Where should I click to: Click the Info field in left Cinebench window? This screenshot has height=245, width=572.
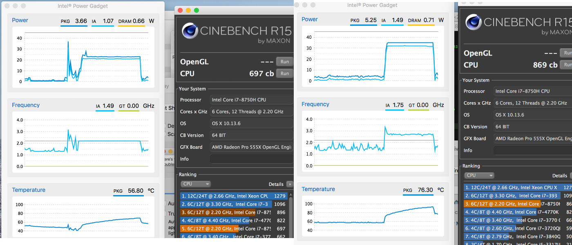pos(252,159)
